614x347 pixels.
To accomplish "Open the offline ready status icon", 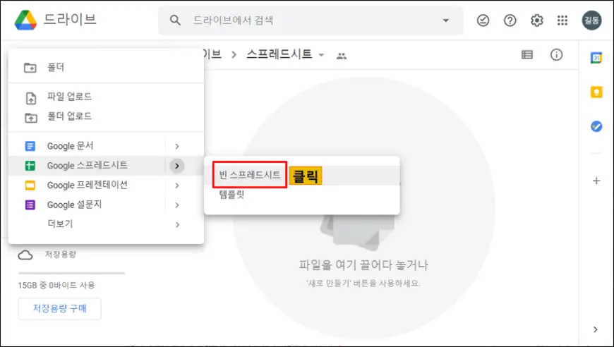I will coord(483,20).
